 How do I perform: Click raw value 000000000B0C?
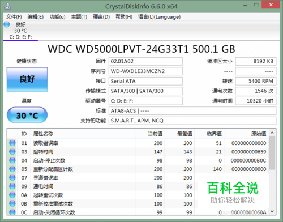click(x=248, y=161)
